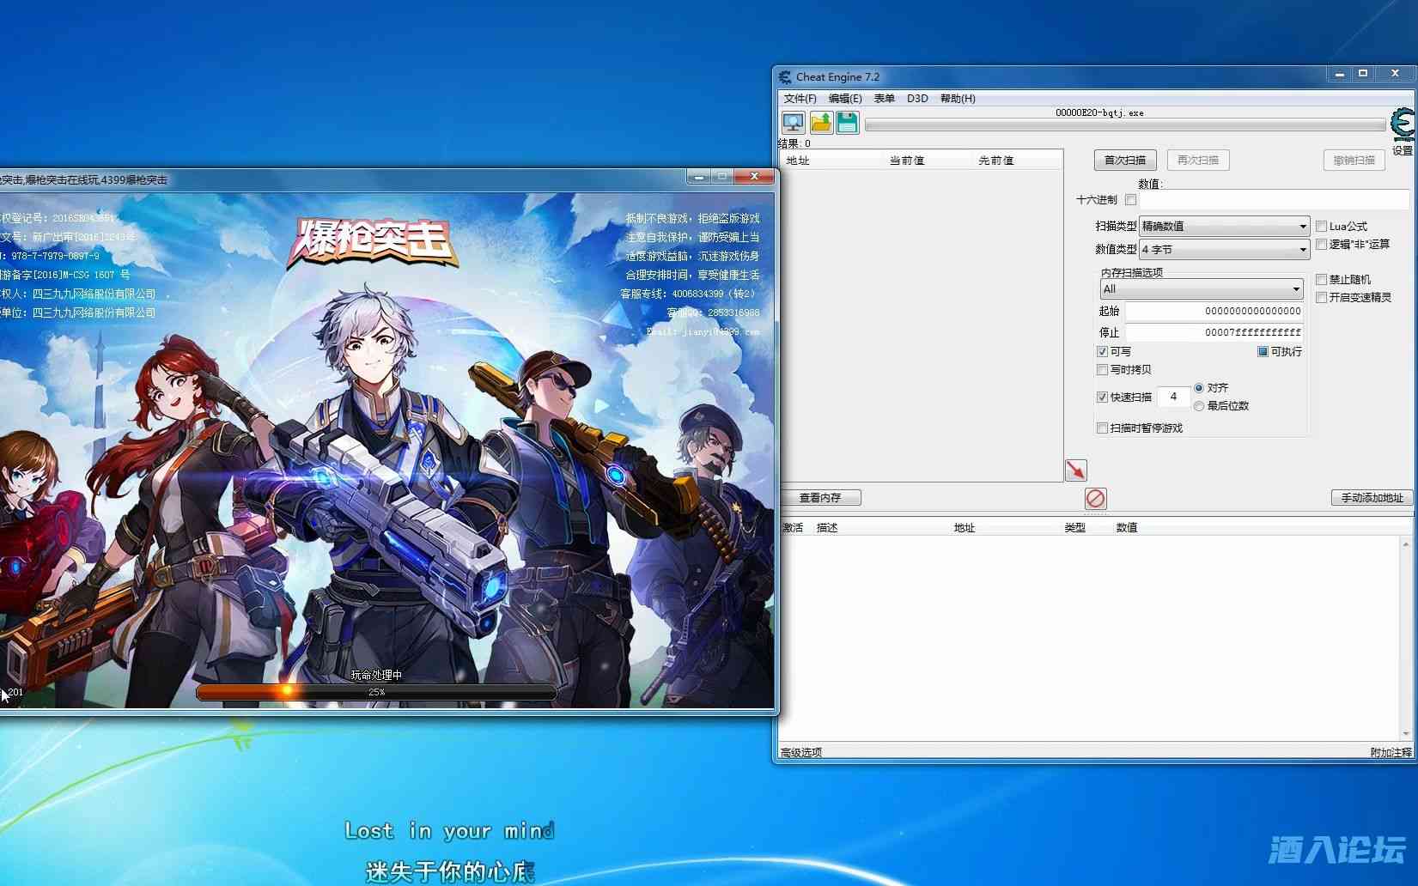Viewport: 1418px width, 886px height.
Task: Click the Cheat Engine title bar icon
Action: coord(785,76)
